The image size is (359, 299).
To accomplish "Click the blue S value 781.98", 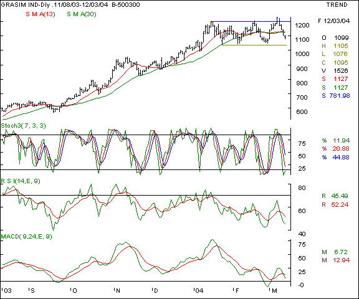I will point(340,96).
